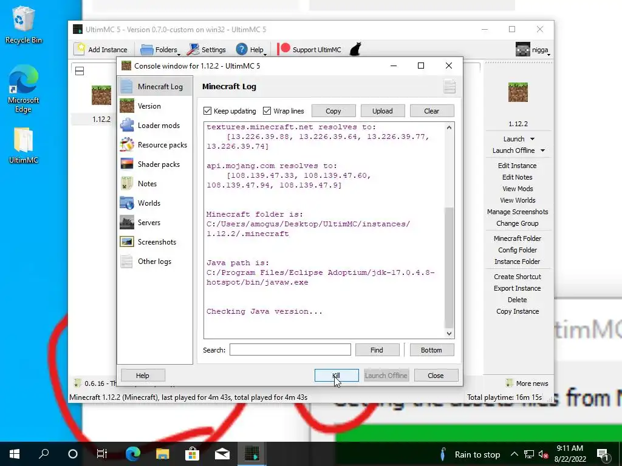
Task: Click Delete instance option
Action: pyautogui.click(x=518, y=300)
